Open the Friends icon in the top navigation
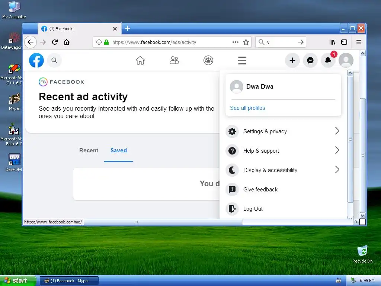The width and height of the screenshot is (381, 286). coord(174,60)
